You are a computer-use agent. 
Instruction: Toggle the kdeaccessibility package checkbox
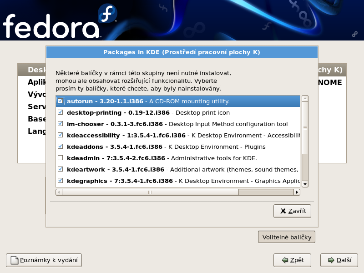61,135
